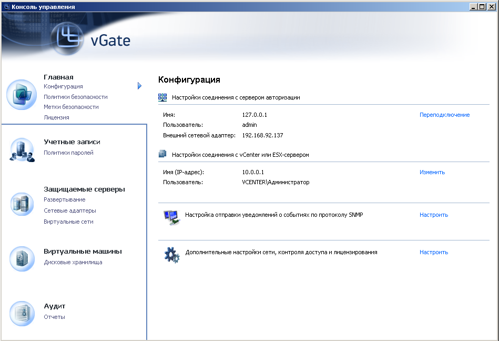
Task: Click Настроить for SNMP notifications
Action: pyautogui.click(x=434, y=215)
